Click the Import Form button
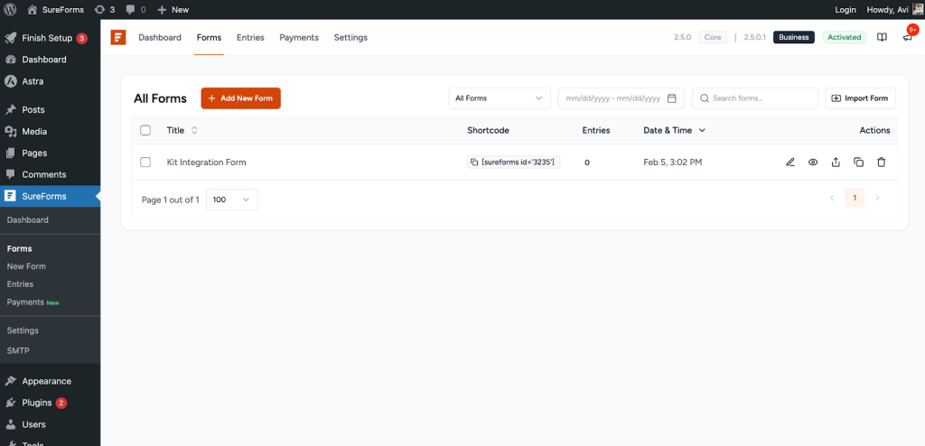 tap(860, 98)
